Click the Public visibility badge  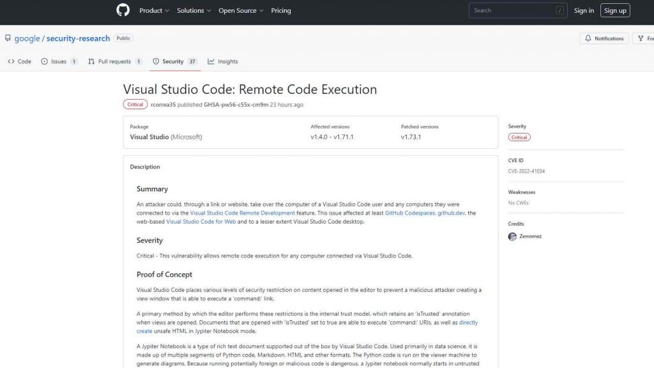[123, 38]
